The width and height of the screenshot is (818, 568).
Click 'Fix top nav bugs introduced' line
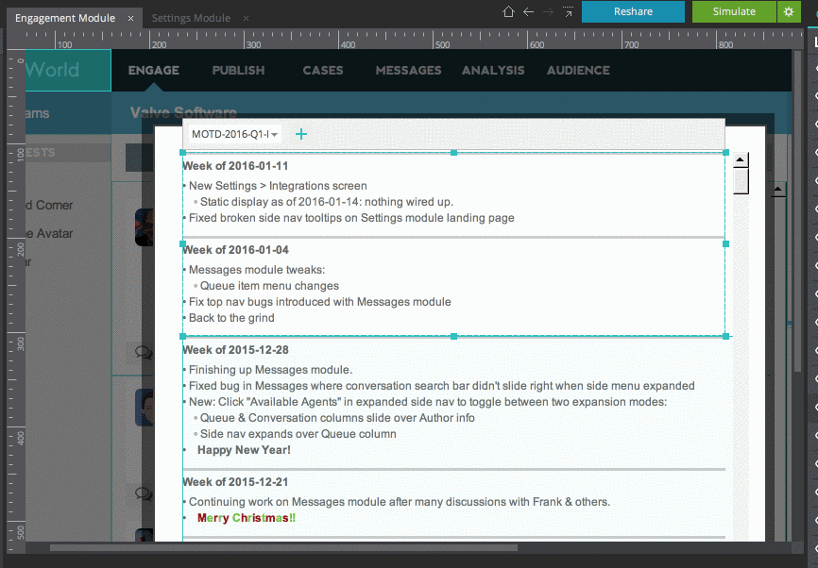tap(320, 302)
